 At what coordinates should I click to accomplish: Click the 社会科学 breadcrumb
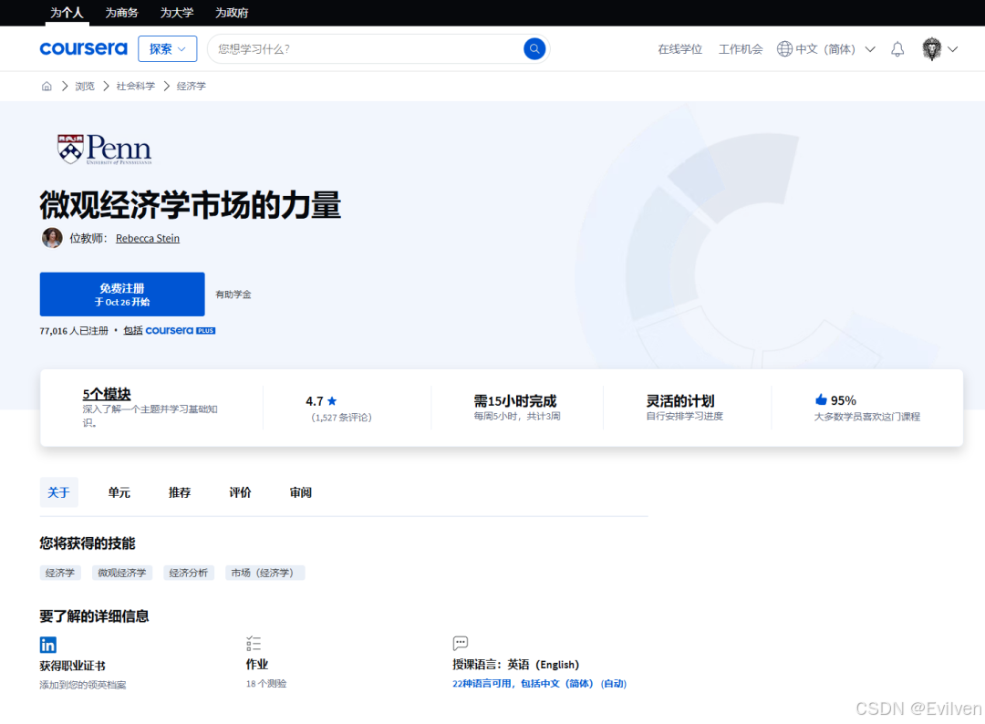click(135, 86)
